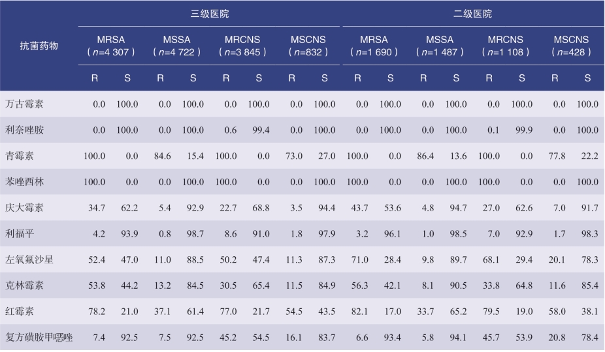
Task: Select the MRCNS n=3 845 header
Action: pyautogui.click(x=242, y=46)
